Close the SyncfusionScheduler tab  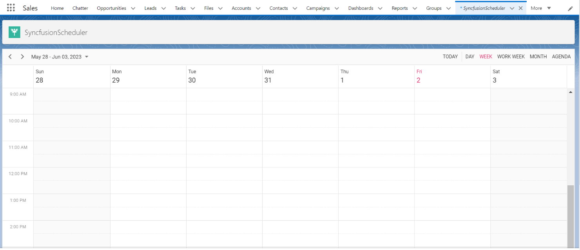pos(520,8)
